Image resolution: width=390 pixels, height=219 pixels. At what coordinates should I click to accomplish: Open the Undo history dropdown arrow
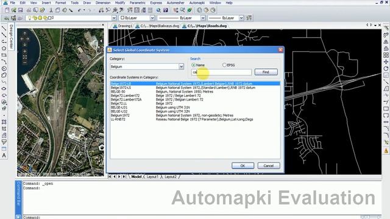[x=84, y=10]
